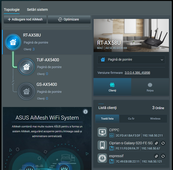Click IP address 192.168.50.121
Screen dimensions: 173x170
(x=152, y=161)
